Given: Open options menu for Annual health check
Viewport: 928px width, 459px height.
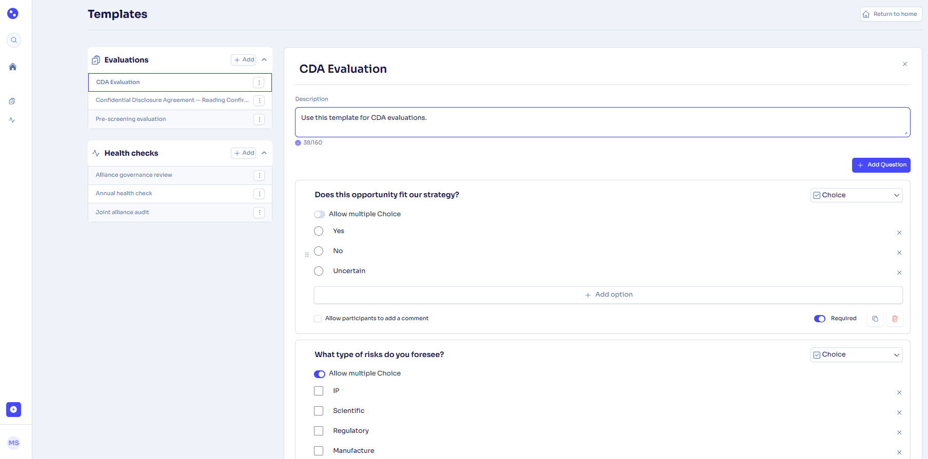Looking at the screenshot, I should pos(259,194).
